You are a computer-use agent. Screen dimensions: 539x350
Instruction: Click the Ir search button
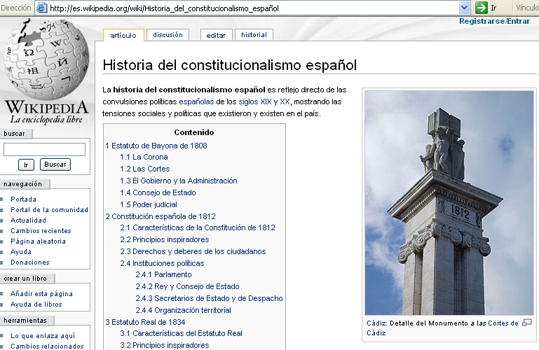26,164
